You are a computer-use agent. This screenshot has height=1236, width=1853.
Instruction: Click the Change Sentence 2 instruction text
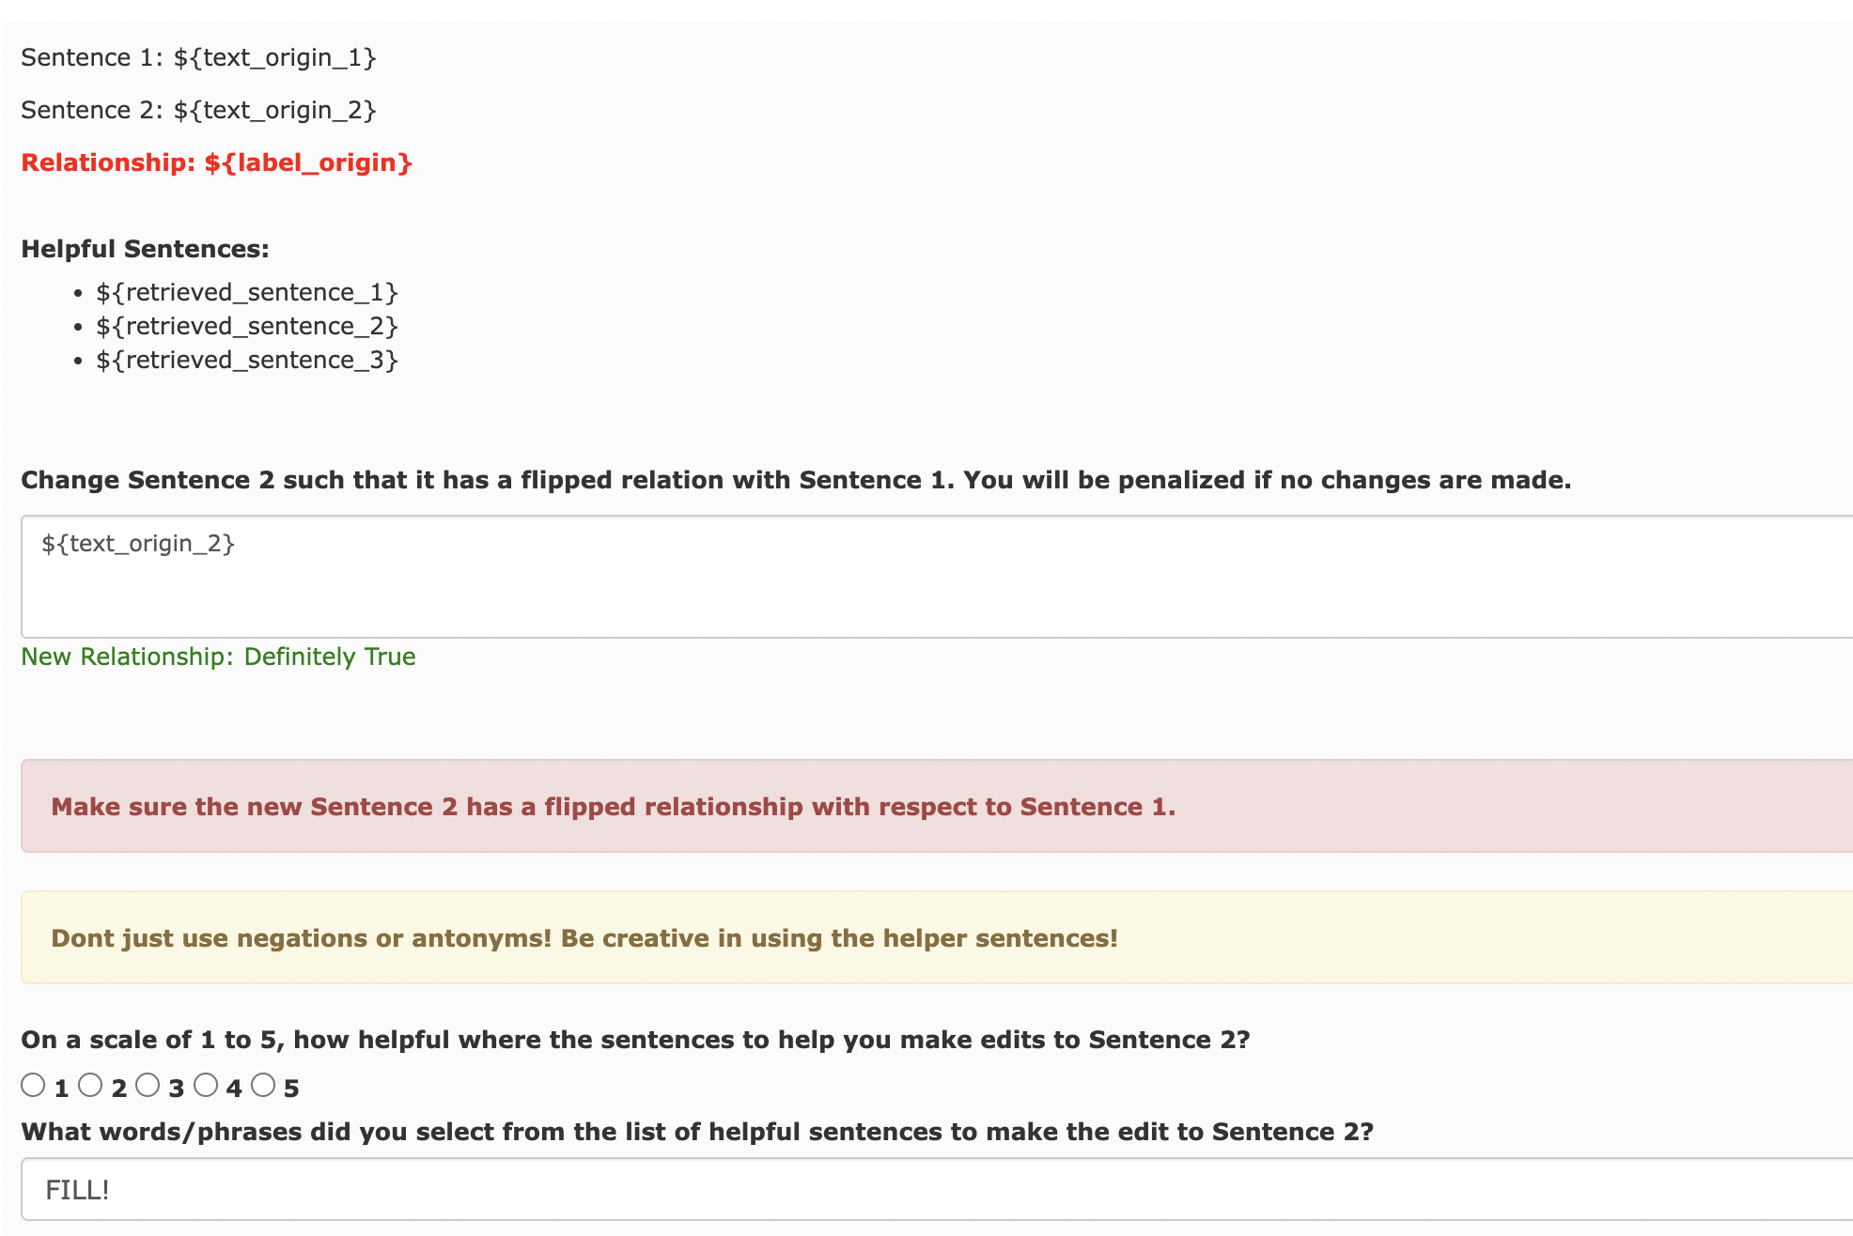796,480
